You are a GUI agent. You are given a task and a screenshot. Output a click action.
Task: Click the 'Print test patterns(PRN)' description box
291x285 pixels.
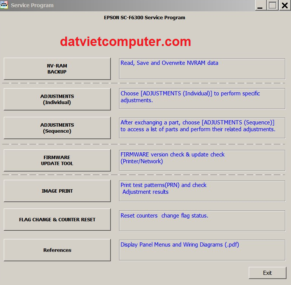click(x=202, y=190)
